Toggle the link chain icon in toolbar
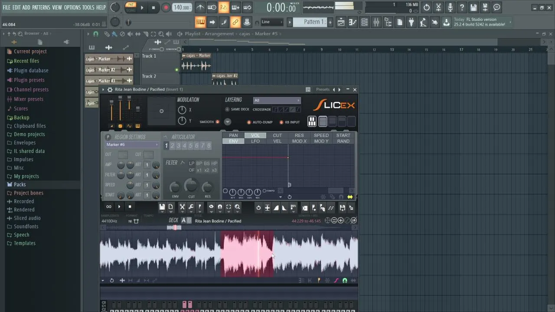555x312 pixels. [x=235, y=22]
